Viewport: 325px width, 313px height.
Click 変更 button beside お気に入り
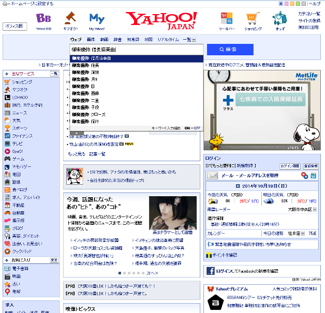54,260
